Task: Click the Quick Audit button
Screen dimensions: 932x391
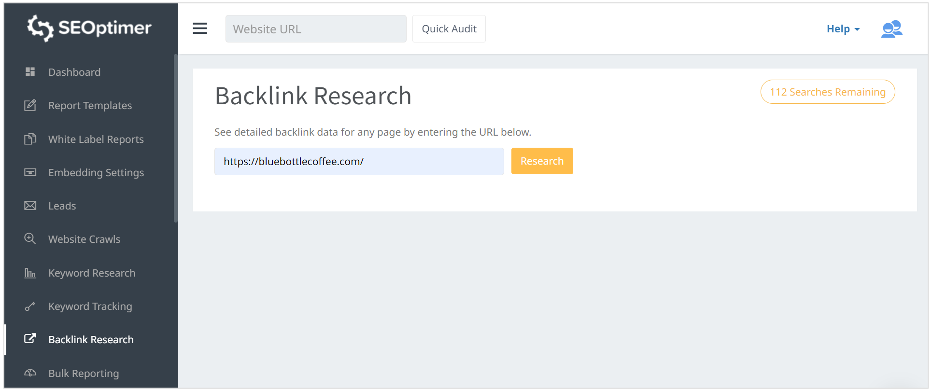Action: click(x=449, y=29)
